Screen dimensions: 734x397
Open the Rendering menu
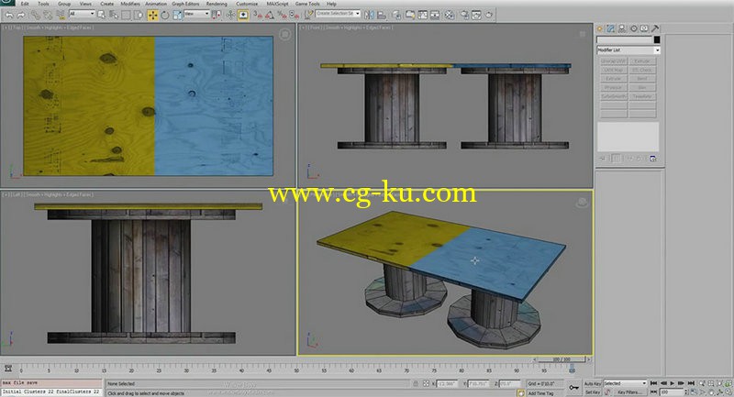[x=217, y=4]
